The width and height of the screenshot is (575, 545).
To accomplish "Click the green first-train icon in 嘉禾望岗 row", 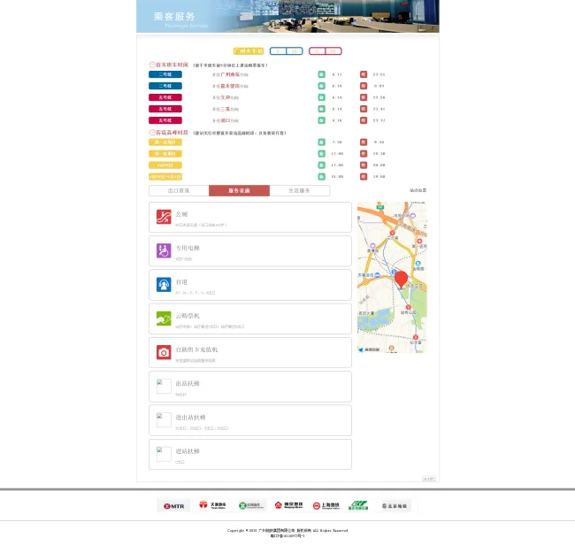I will pos(321,86).
